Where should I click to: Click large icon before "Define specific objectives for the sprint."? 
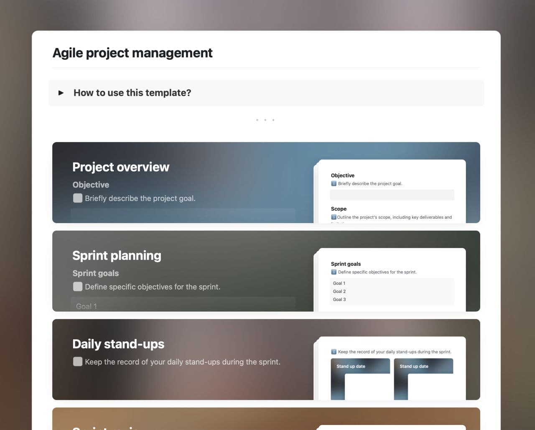coord(78,286)
